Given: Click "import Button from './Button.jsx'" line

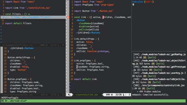Looking at the screenshot, I should click(x=93, y=11).
